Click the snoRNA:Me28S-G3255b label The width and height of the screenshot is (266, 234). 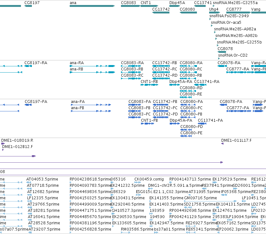(x=239, y=42)
